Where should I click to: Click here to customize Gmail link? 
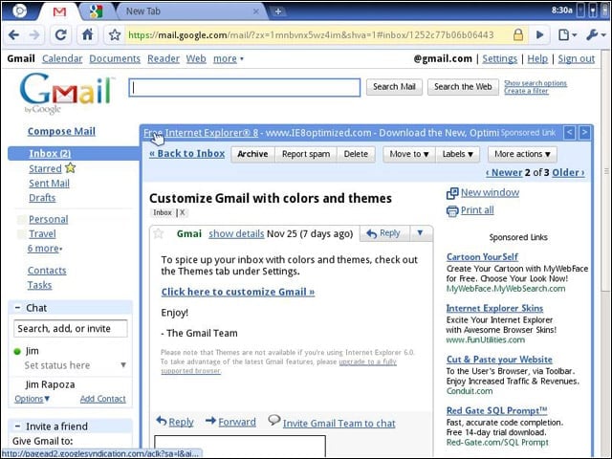pyautogui.click(x=238, y=292)
